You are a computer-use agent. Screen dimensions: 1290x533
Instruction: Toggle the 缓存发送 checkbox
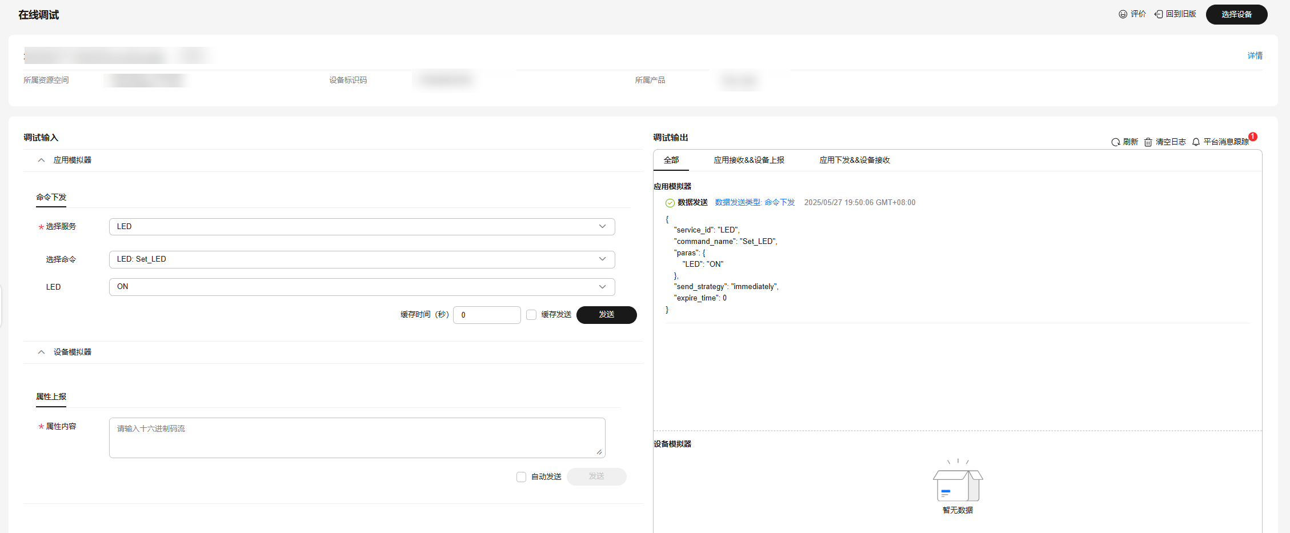pyautogui.click(x=531, y=315)
